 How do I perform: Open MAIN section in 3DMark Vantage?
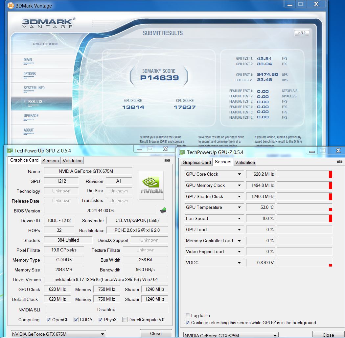coord(28,60)
